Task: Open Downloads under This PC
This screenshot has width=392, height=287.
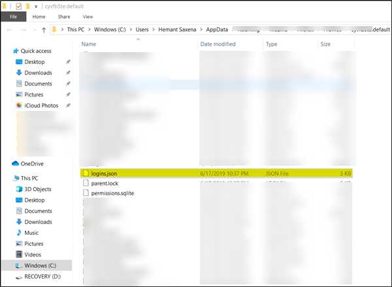Action: (x=39, y=222)
